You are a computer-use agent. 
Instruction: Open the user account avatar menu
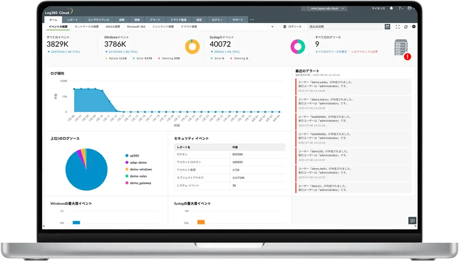pyautogui.click(x=410, y=9)
